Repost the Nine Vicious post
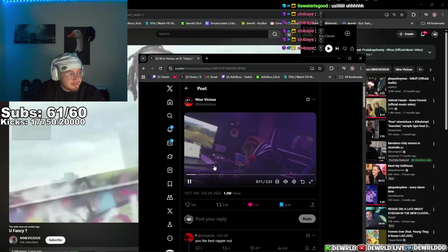 pos(222,205)
